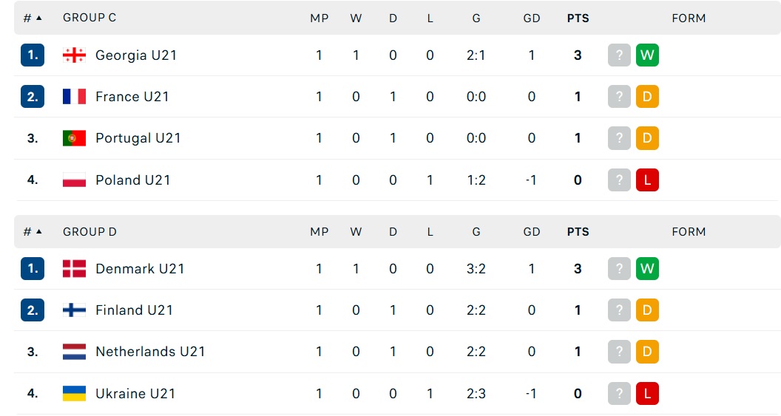Open the Netherlands U21 team link
The width and height of the screenshot is (781, 416).
point(150,352)
